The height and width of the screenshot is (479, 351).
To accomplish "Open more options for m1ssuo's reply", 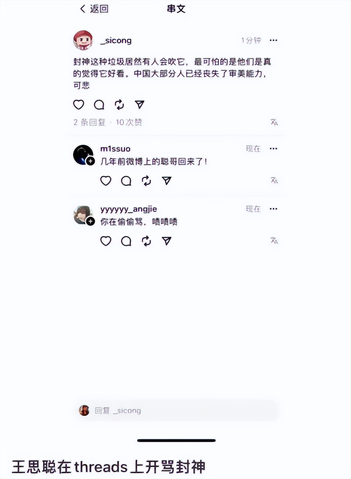I will point(273,149).
